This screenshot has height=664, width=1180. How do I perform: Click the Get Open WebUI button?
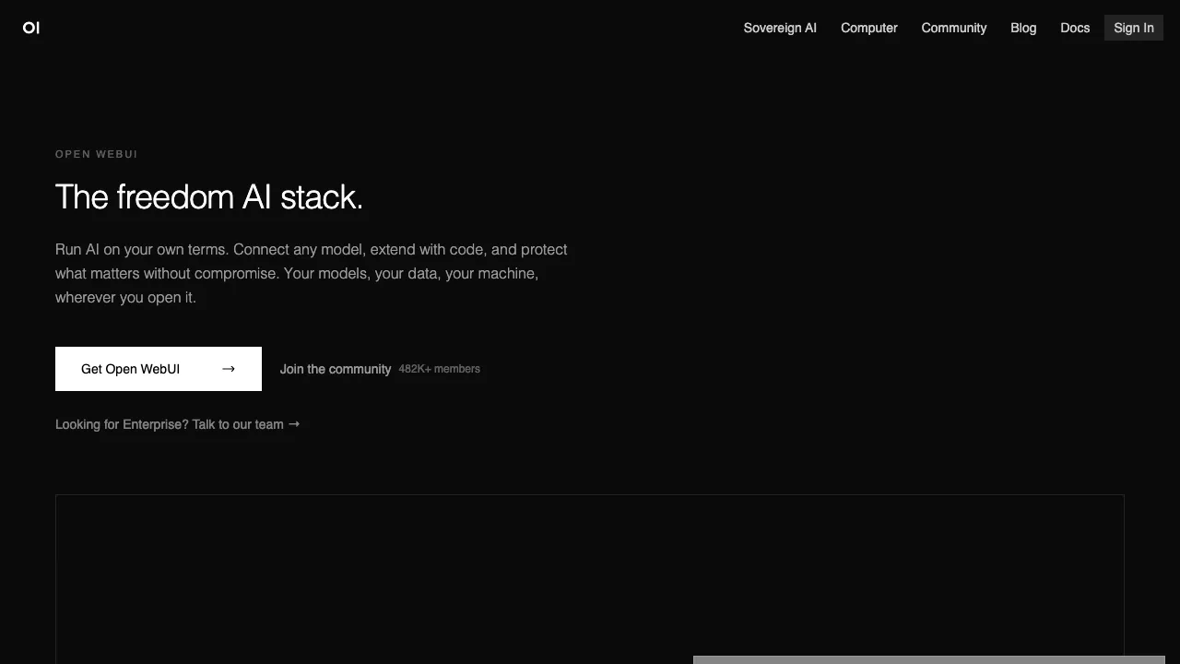(159, 369)
